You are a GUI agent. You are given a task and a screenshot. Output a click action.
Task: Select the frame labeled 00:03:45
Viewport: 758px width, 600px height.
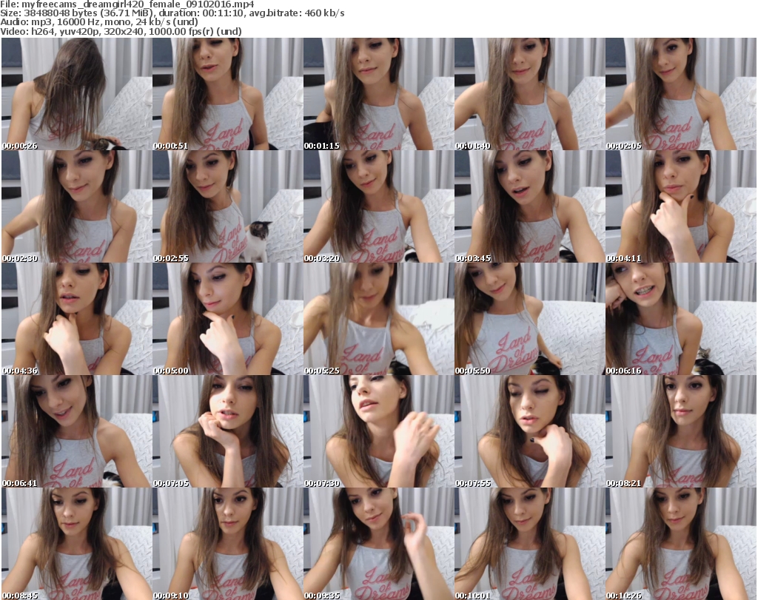pos(530,206)
